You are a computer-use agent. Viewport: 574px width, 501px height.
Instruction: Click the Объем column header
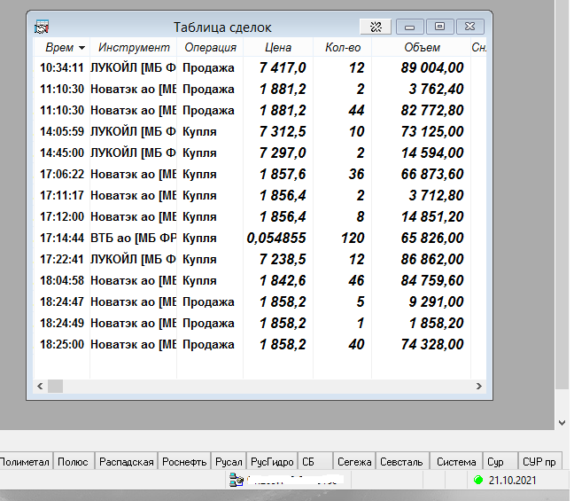pos(422,47)
